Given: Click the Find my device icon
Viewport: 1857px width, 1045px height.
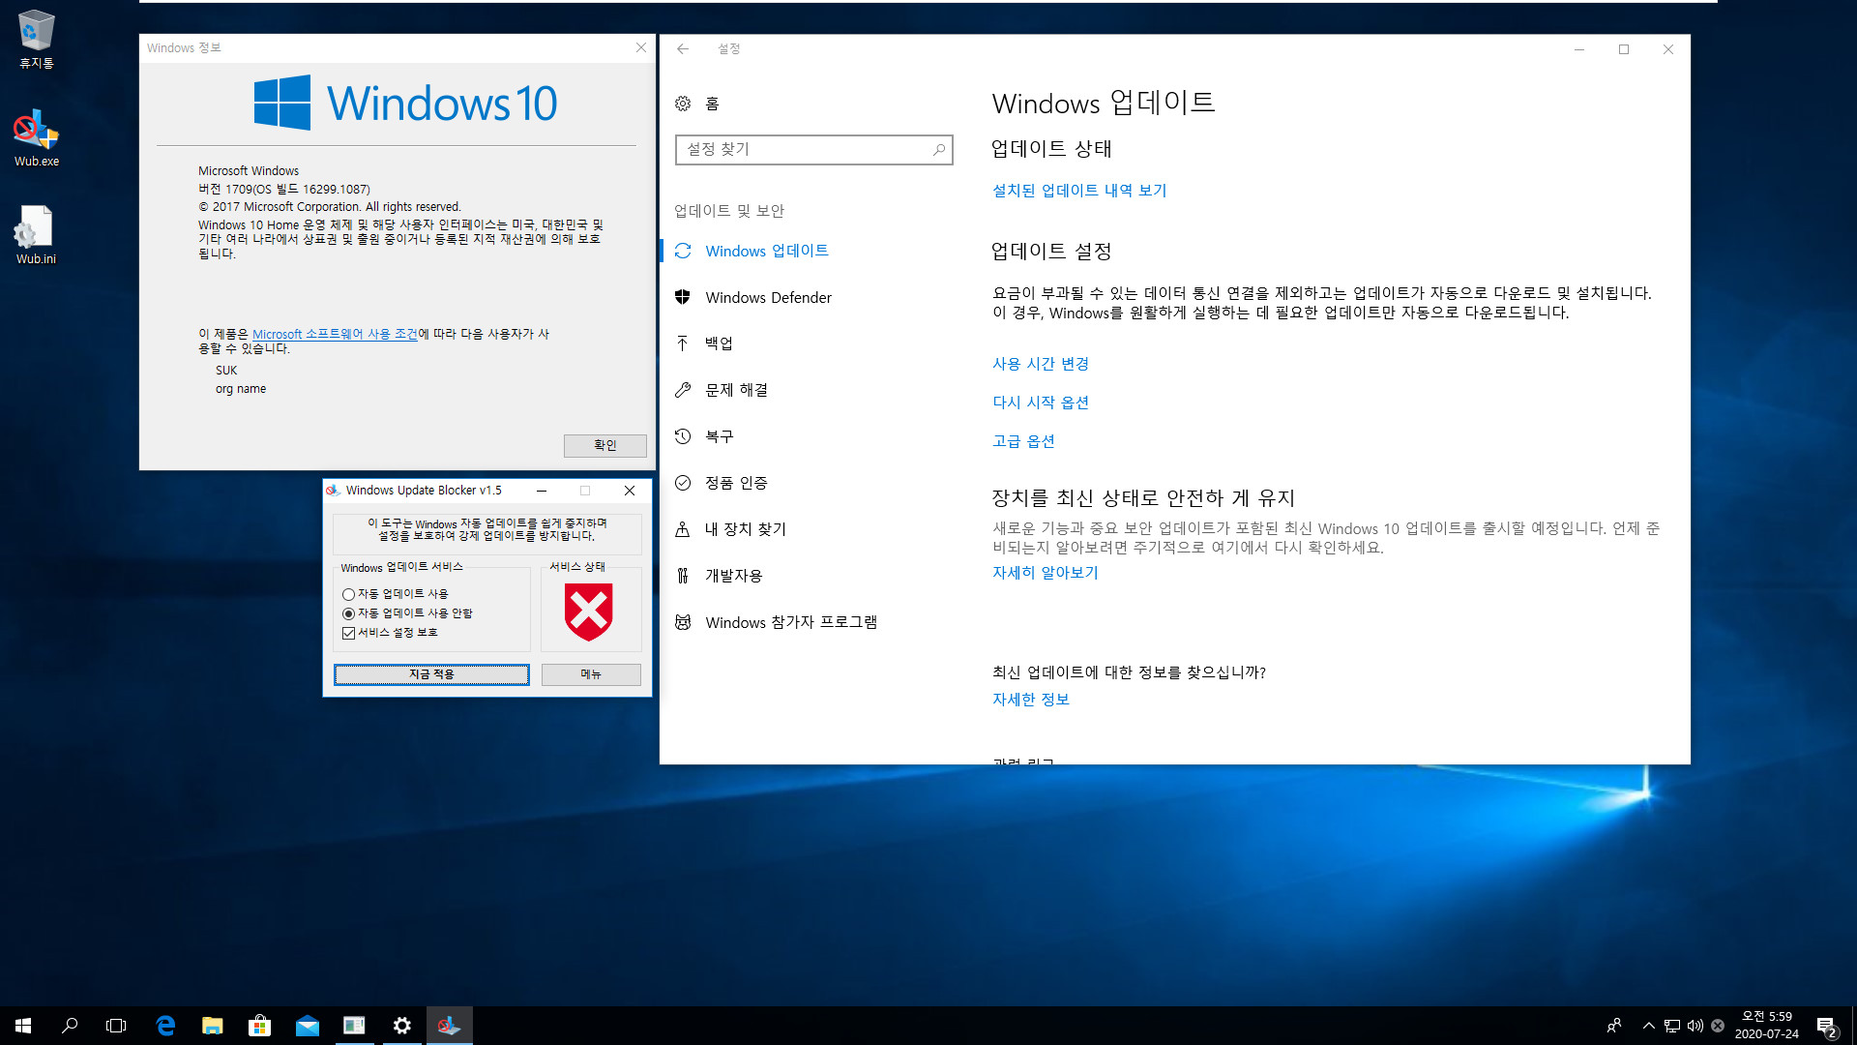Looking at the screenshot, I should tap(683, 529).
